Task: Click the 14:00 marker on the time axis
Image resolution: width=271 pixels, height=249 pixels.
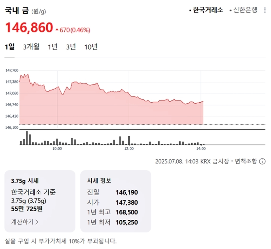Action: click(201, 149)
